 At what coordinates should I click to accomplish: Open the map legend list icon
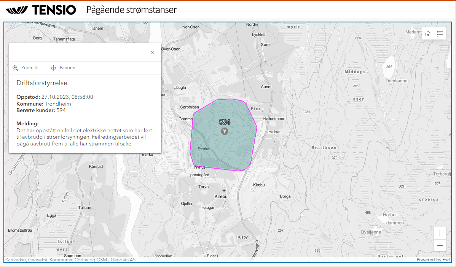[x=440, y=33]
